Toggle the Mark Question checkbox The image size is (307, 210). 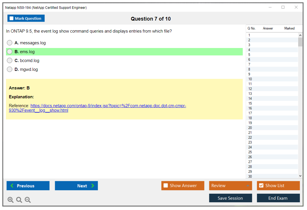point(12,18)
